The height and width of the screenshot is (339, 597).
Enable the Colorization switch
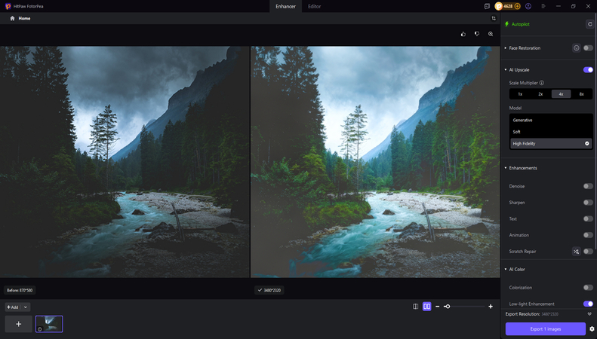click(x=588, y=288)
